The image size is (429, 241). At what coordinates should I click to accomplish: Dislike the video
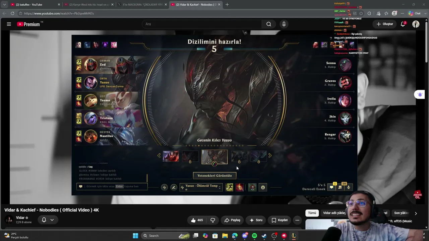213,220
